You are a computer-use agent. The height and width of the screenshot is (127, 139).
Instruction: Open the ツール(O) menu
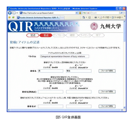click(x=117, y=17)
